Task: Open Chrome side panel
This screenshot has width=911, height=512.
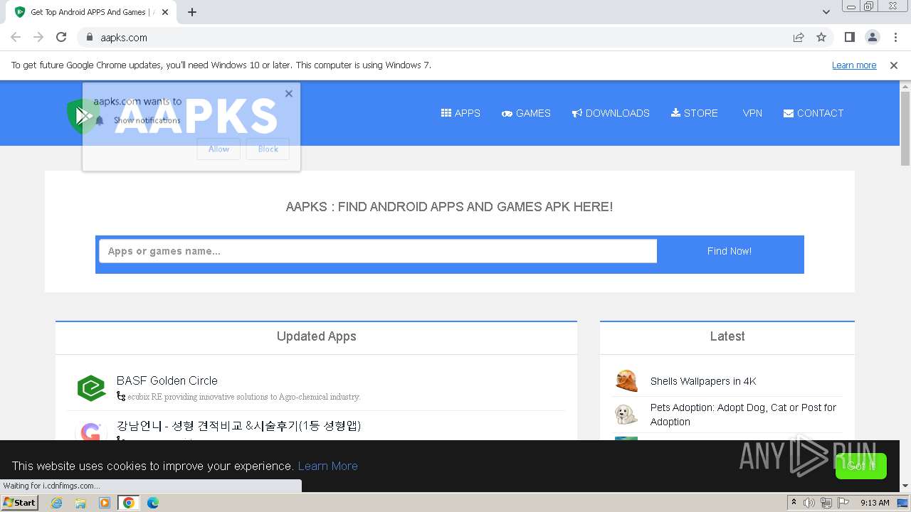Action: tap(849, 37)
